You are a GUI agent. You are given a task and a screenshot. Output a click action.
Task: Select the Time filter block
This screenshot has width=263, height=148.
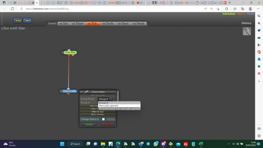tap(70, 53)
